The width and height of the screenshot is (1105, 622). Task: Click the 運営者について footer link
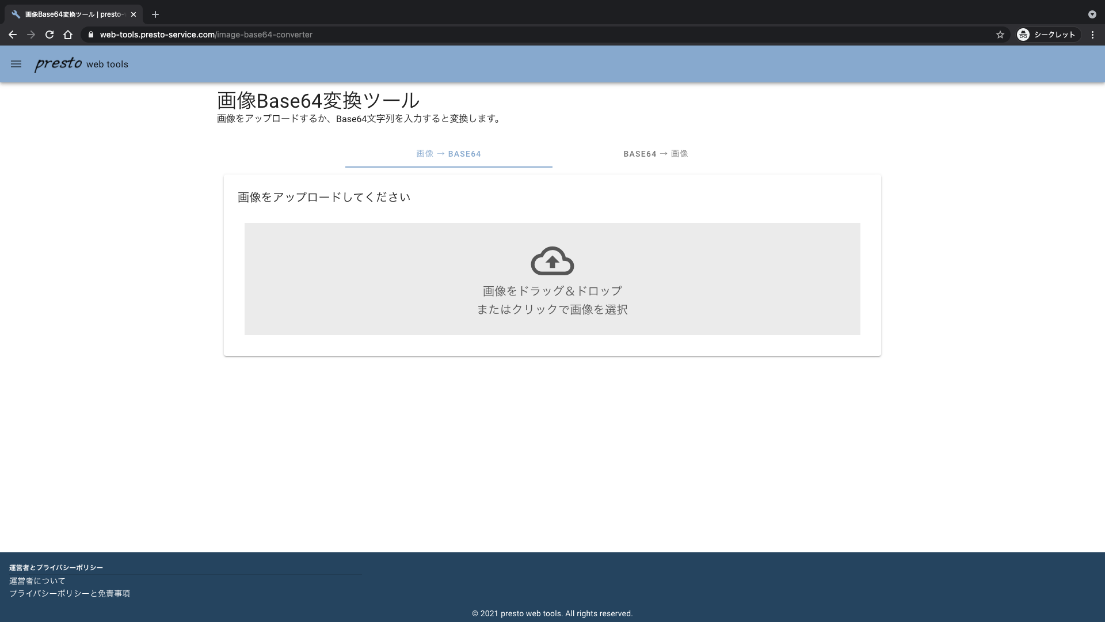pos(36,581)
